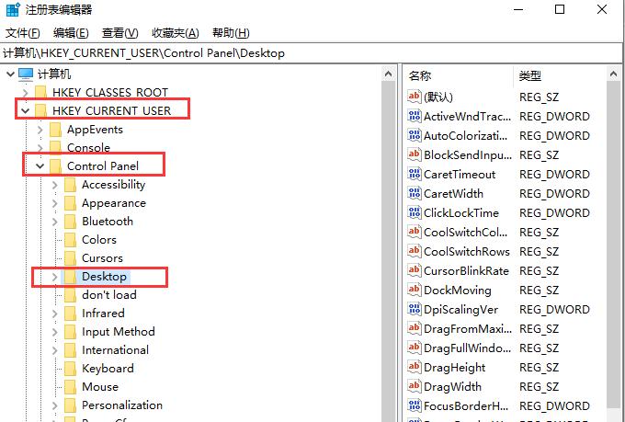Expand the Desktop key arrow
This screenshot has width=625, height=422.
(x=54, y=277)
